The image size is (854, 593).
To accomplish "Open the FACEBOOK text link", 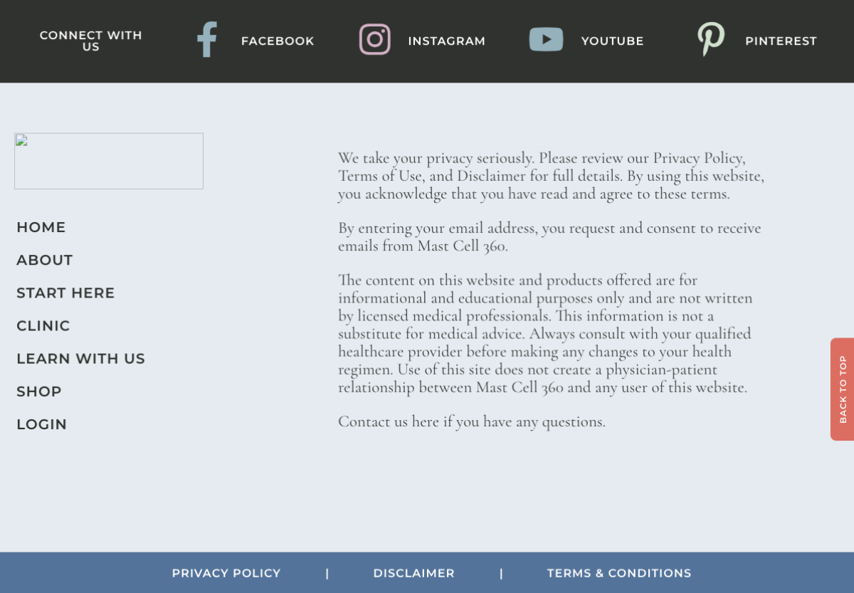I will click(278, 41).
